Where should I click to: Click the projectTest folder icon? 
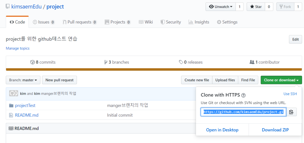pyautogui.click(x=11, y=106)
